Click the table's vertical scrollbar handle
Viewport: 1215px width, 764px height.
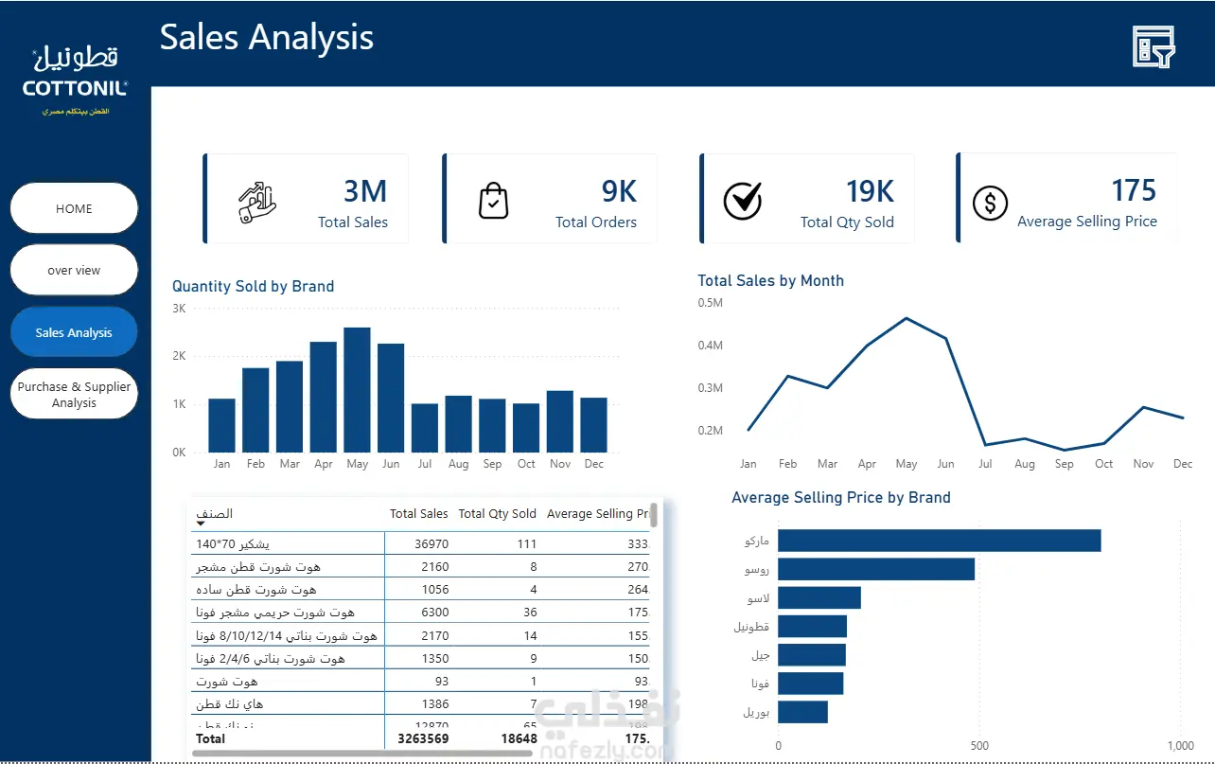click(x=654, y=516)
